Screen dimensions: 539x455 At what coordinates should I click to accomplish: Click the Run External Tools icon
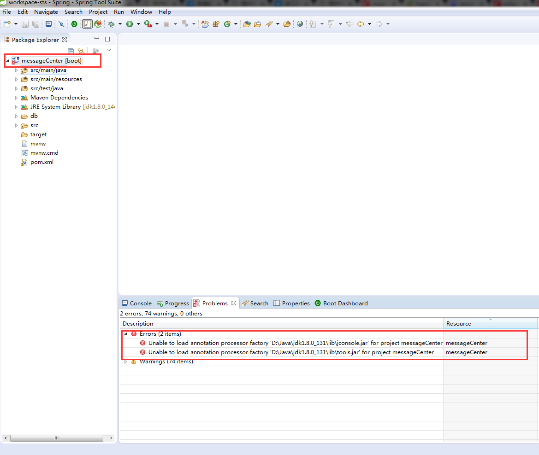(x=148, y=24)
